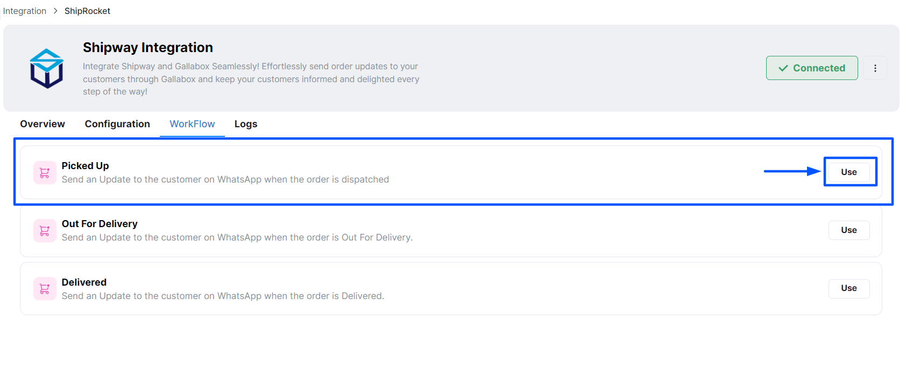Click the Delivered cart icon
Screen dimensions: 906x371
[45, 289]
